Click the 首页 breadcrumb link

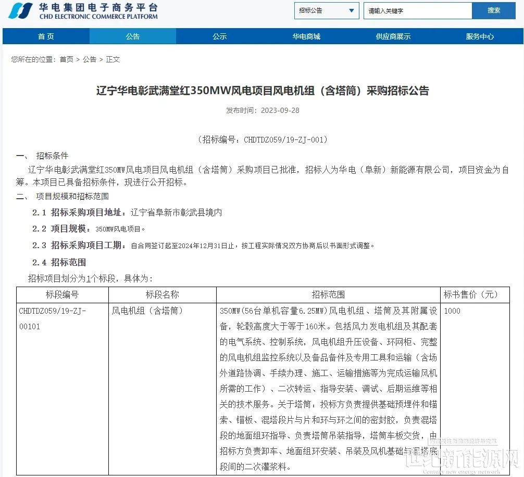[66, 59]
